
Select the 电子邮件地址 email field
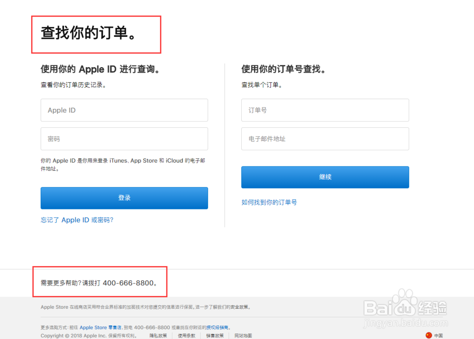(325, 139)
